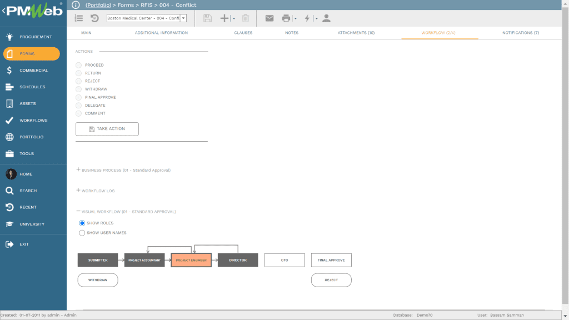
Task: Select the Proceed action radio button
Action: coord(78,65)
